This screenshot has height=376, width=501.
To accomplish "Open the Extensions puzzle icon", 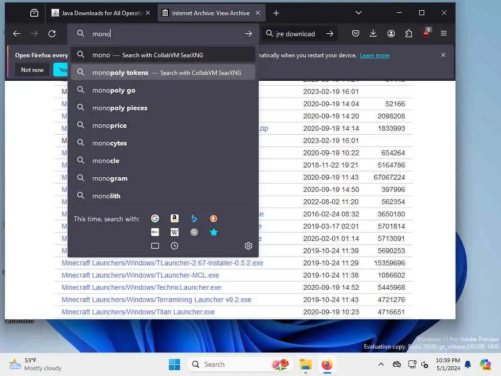I will [409, 34].
